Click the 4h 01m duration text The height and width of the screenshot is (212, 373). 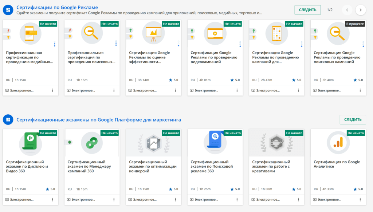205,80
